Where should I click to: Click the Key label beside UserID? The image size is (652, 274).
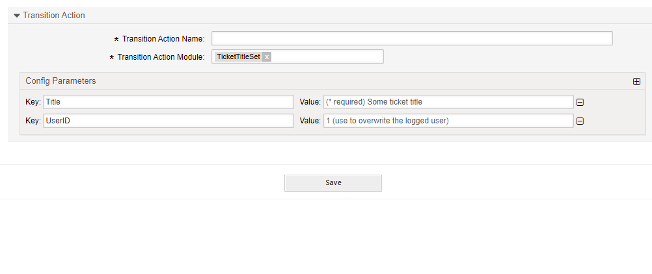coord(33,121)
